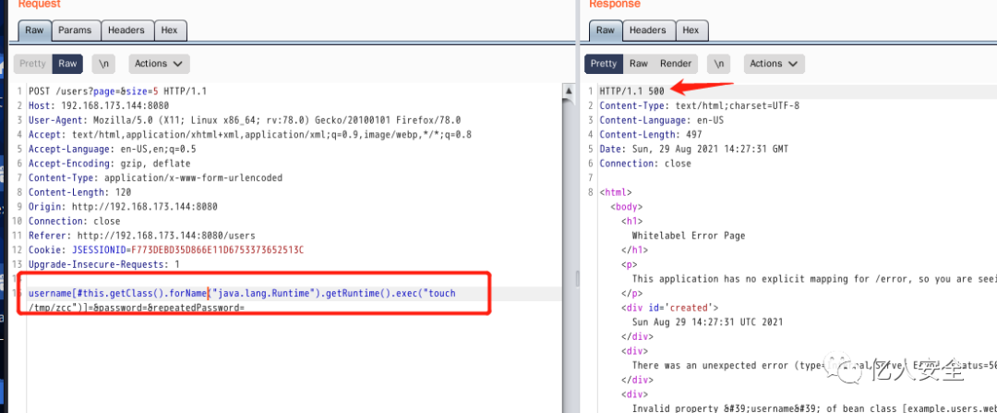Select Raw view in Request pane
Screen dimensions: 997x413
[x=67, y=64]
